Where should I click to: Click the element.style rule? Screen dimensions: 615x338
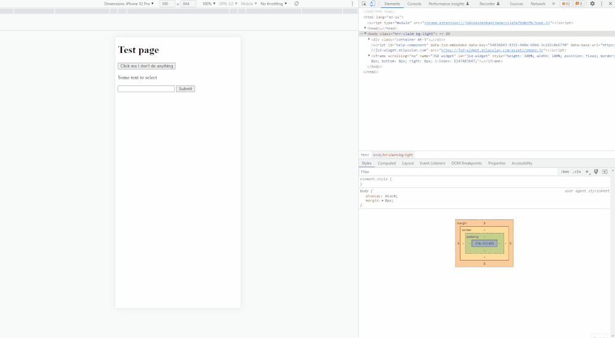[376, 179]
